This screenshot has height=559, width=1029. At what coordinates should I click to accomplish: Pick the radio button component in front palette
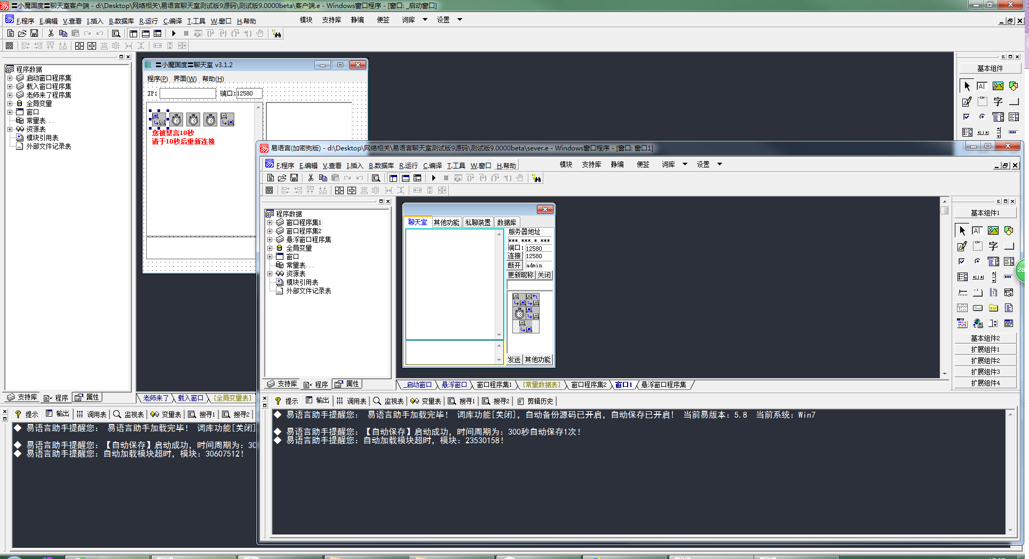(x=978, y=261)
